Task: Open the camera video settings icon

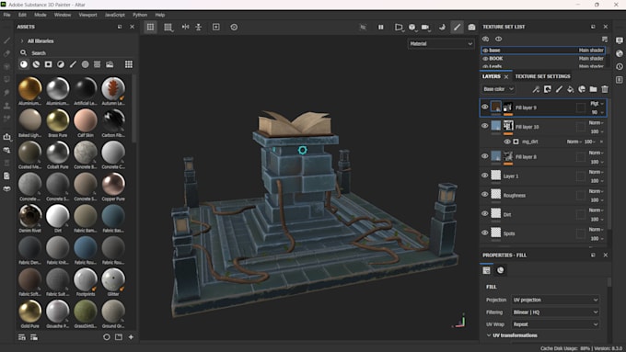Action: click(x=425, y=27)
